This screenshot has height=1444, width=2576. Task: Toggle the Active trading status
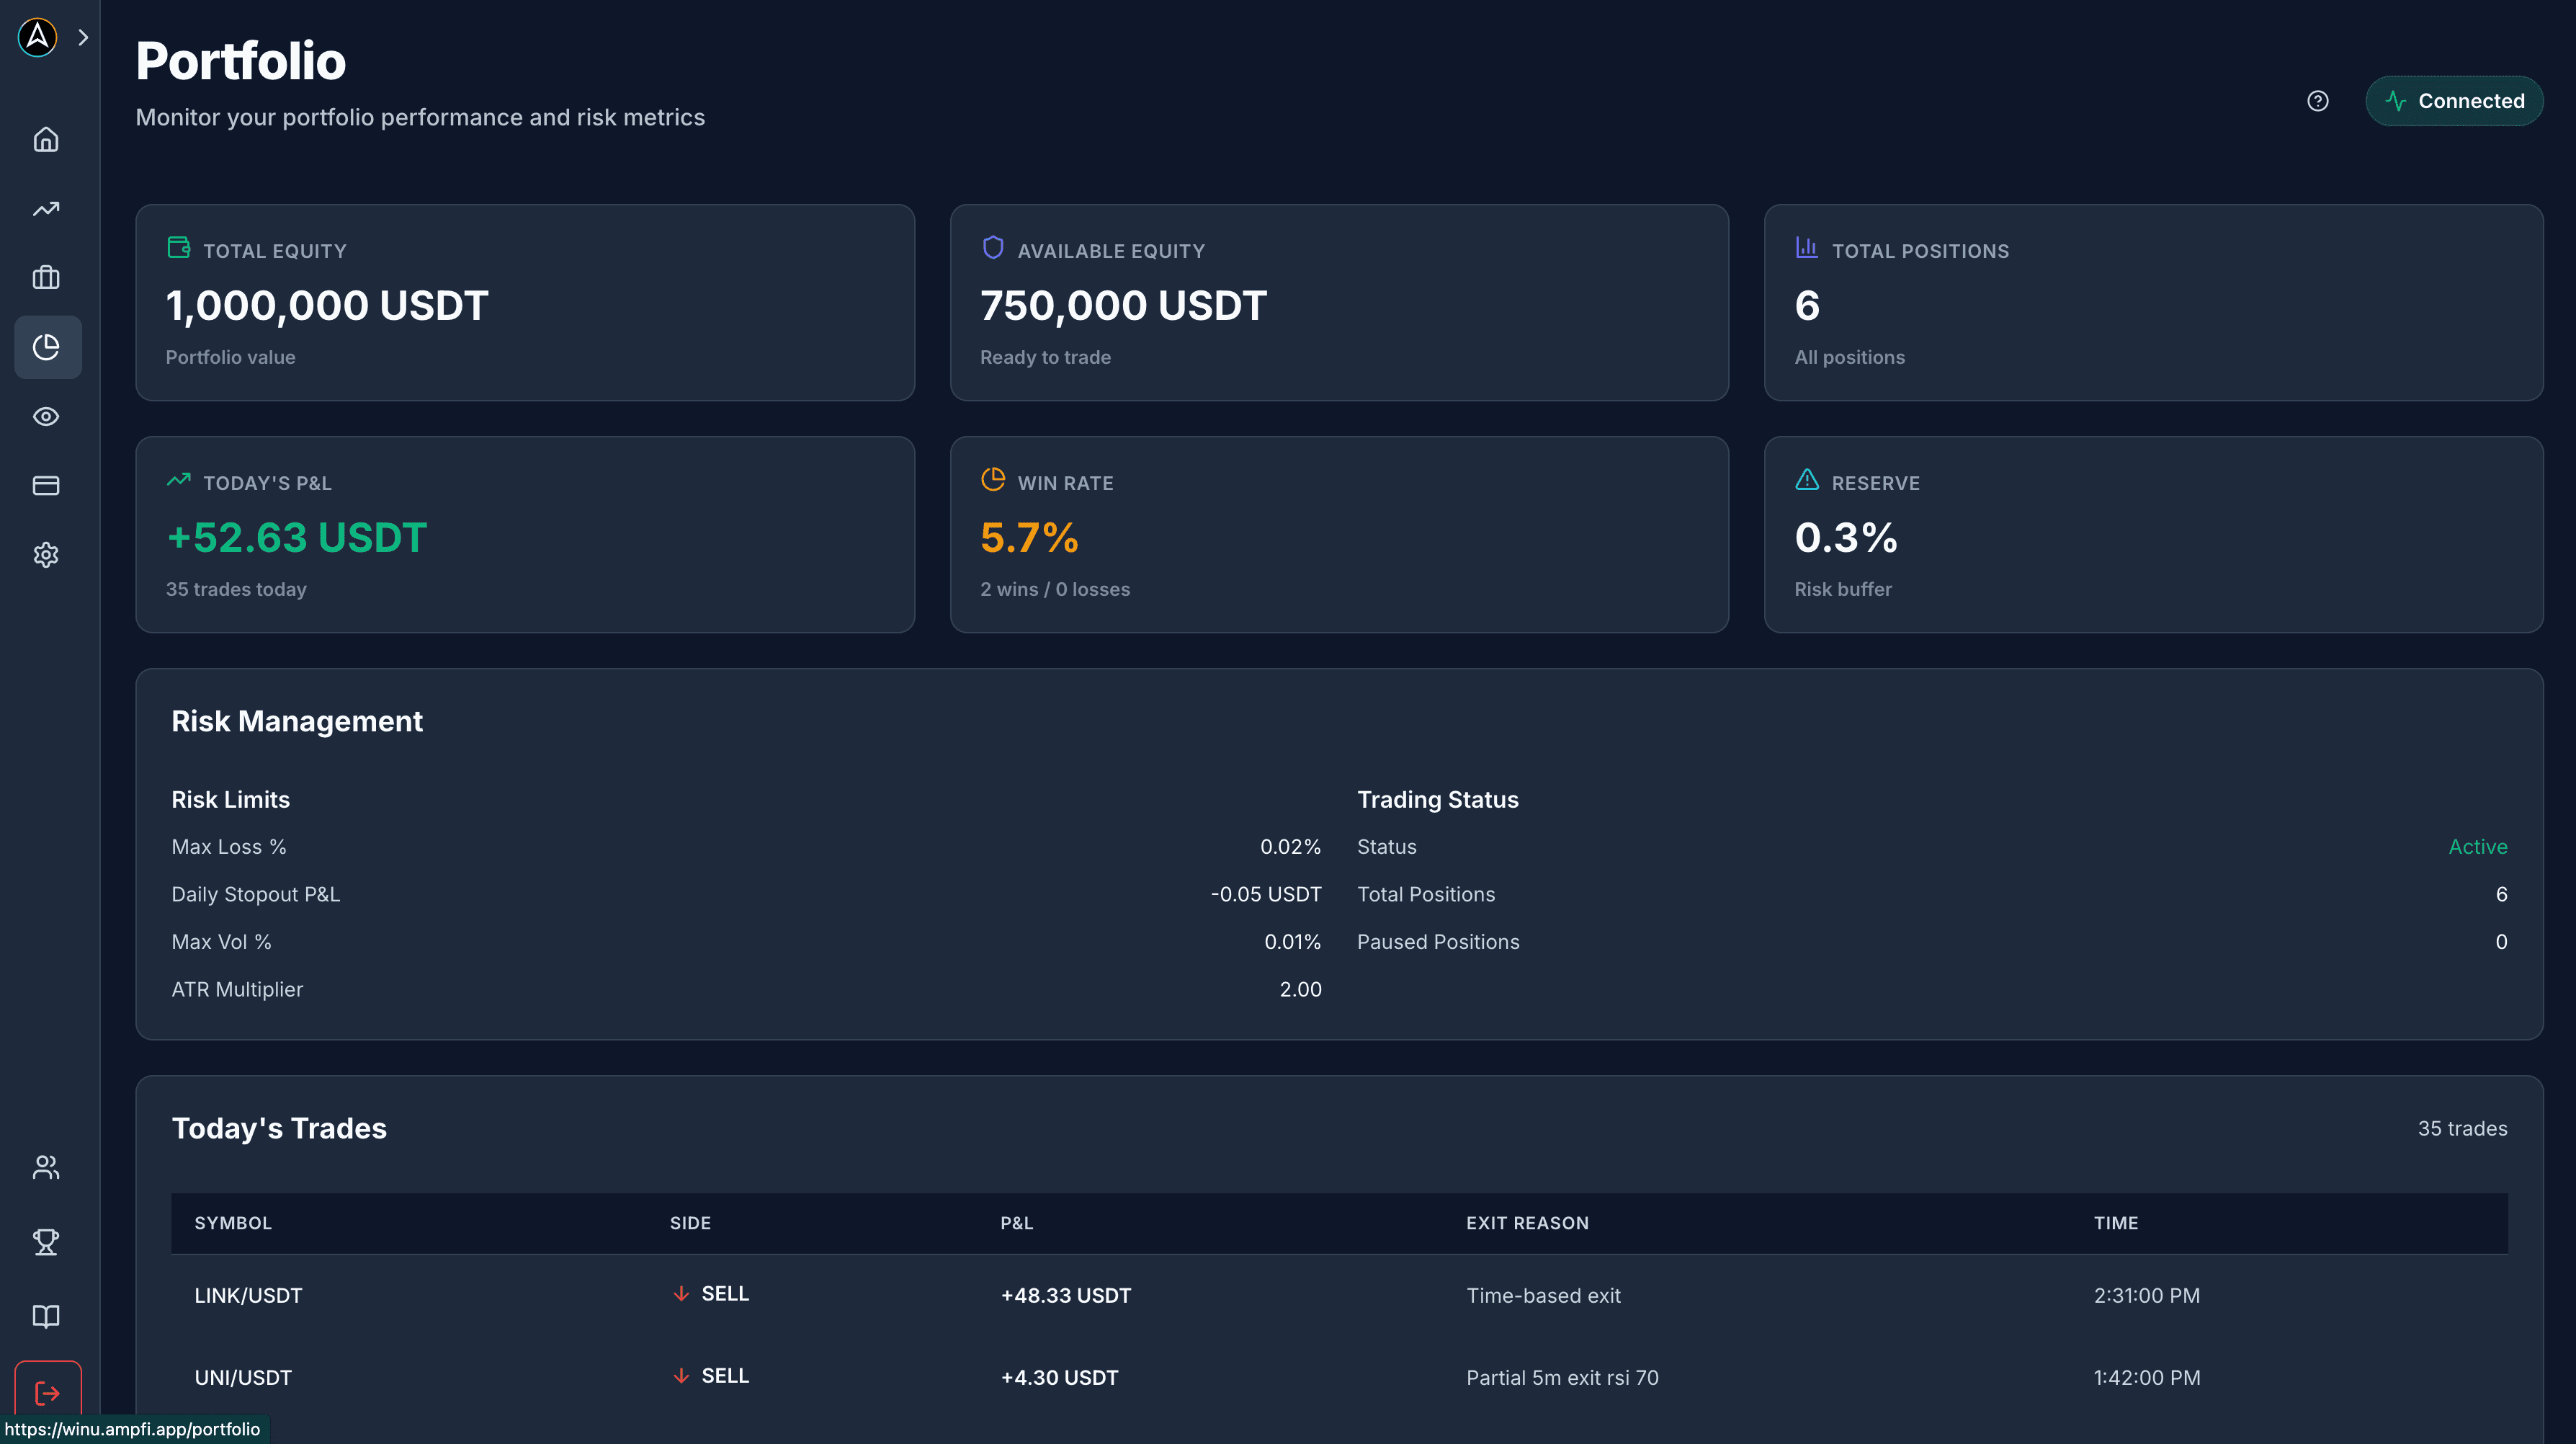click(2477, 846)
